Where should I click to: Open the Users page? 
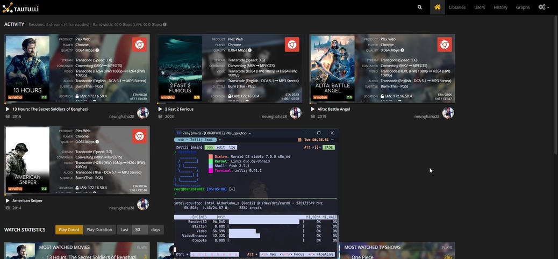coord(480,7)
